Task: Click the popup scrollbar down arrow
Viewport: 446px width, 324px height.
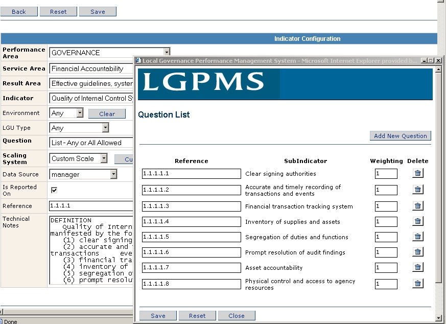Action: 438,318
